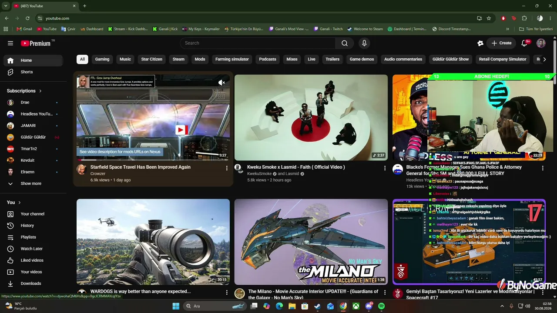The width and height of the screenshot is (557, 313).
Task: Open the Crowzer channel link
Action: tap(98, 173)
